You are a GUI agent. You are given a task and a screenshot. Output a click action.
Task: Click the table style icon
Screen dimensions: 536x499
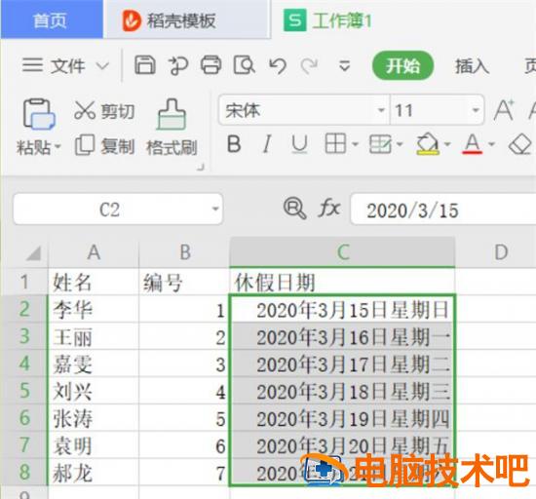380,144
